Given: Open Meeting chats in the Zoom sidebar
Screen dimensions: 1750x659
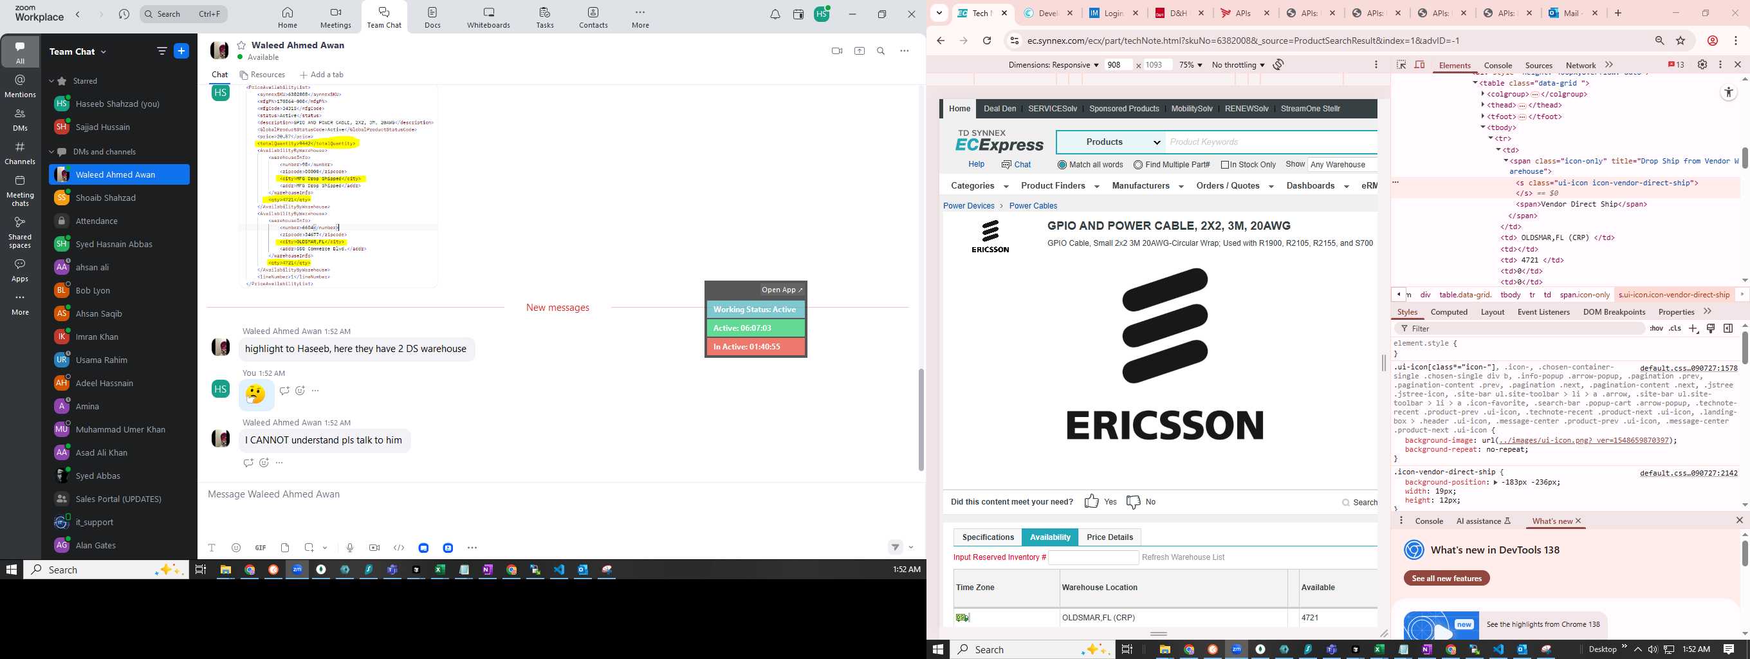Looking at the screenshot, I should pos(21,191).
